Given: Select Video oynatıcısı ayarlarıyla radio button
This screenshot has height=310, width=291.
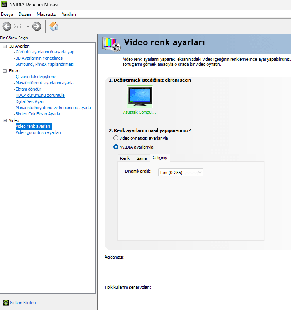Looking at the screenshot, I should [x=116, y=138].
